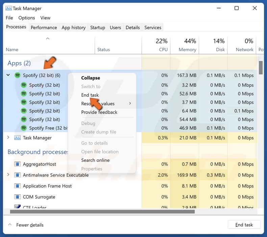Click the Task Manager process icon
267x237 pixels.
coord(17,138)
